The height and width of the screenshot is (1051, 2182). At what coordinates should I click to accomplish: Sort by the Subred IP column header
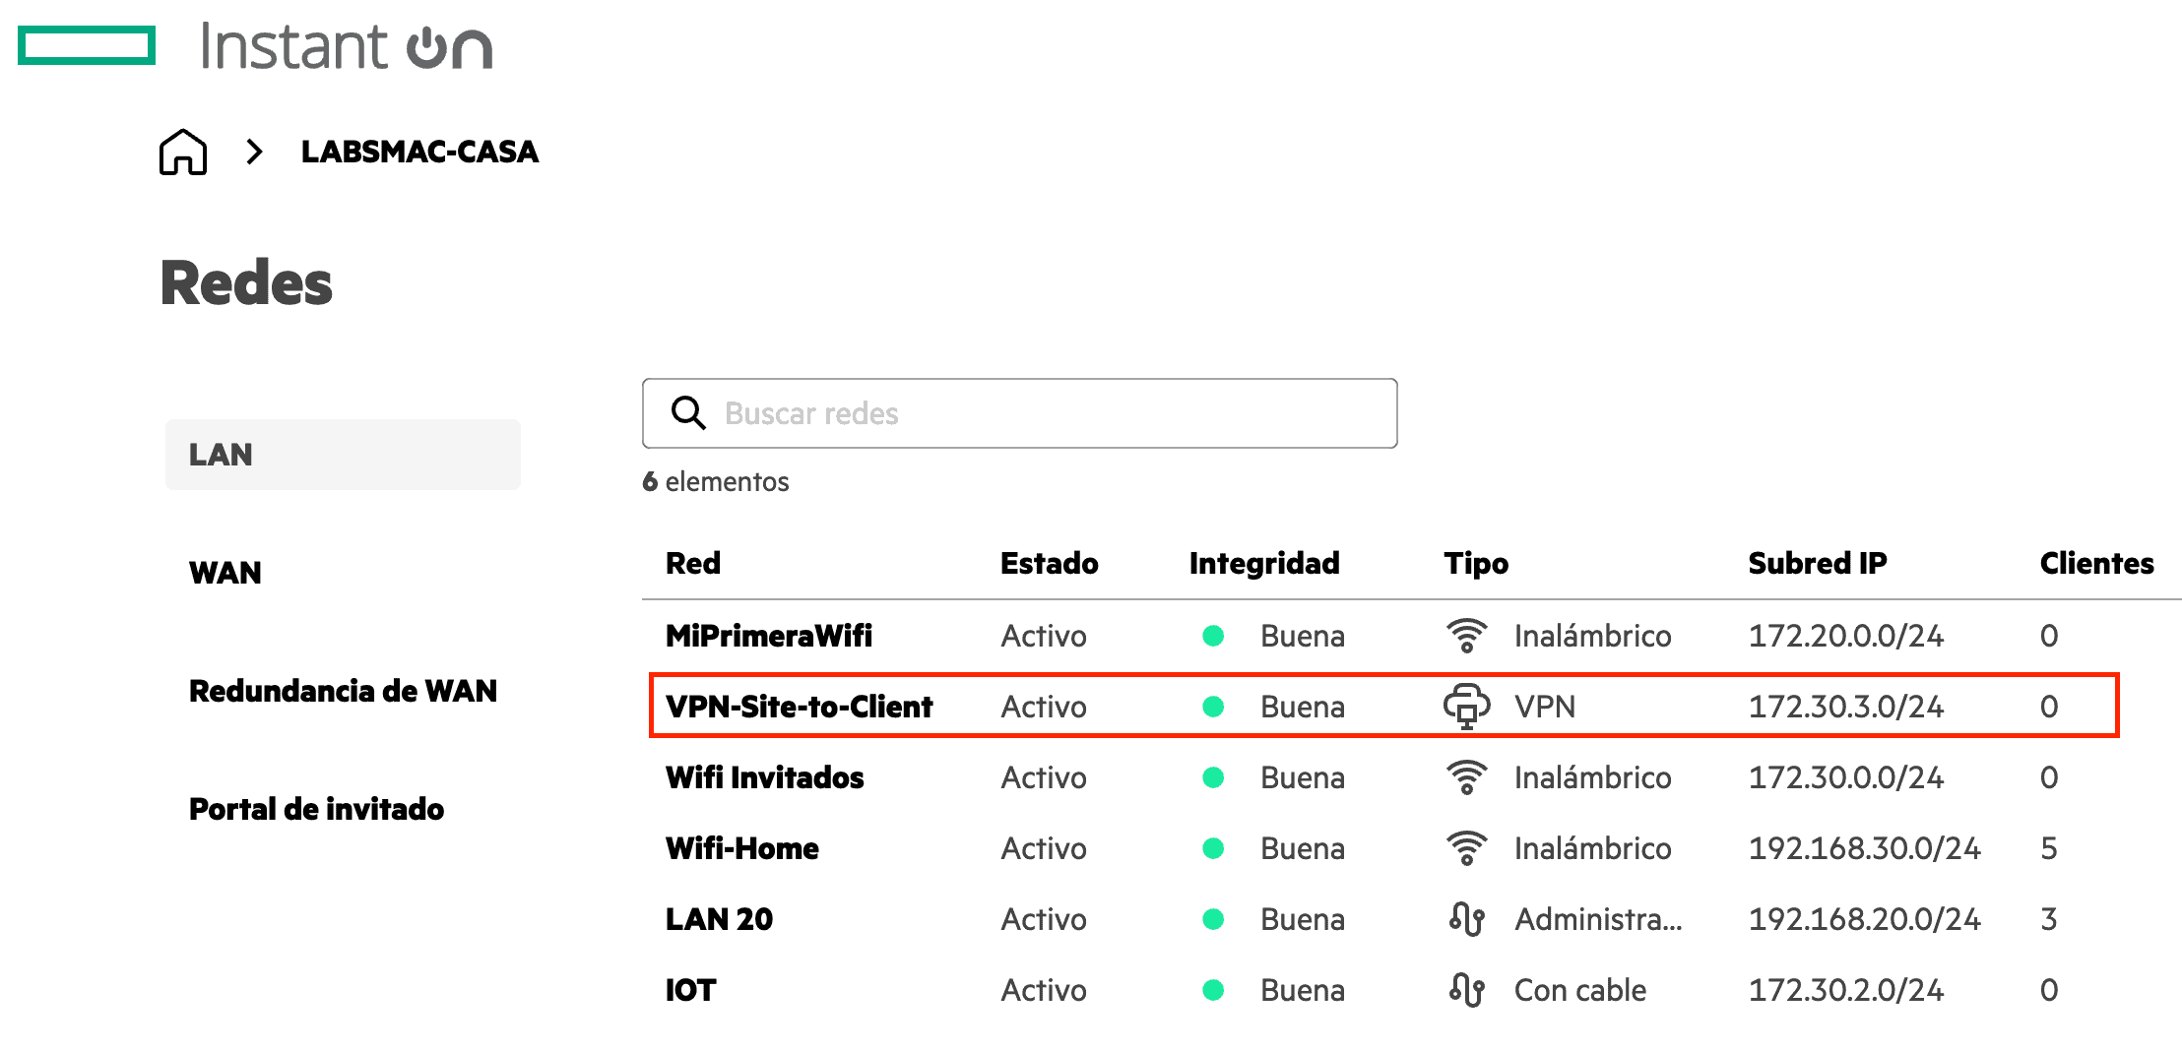(1817, 563)
